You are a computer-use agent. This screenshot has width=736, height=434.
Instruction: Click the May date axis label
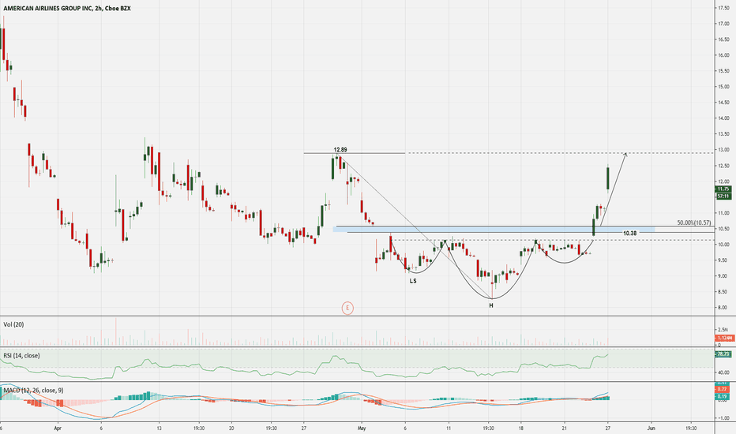(x=362, y=428)
